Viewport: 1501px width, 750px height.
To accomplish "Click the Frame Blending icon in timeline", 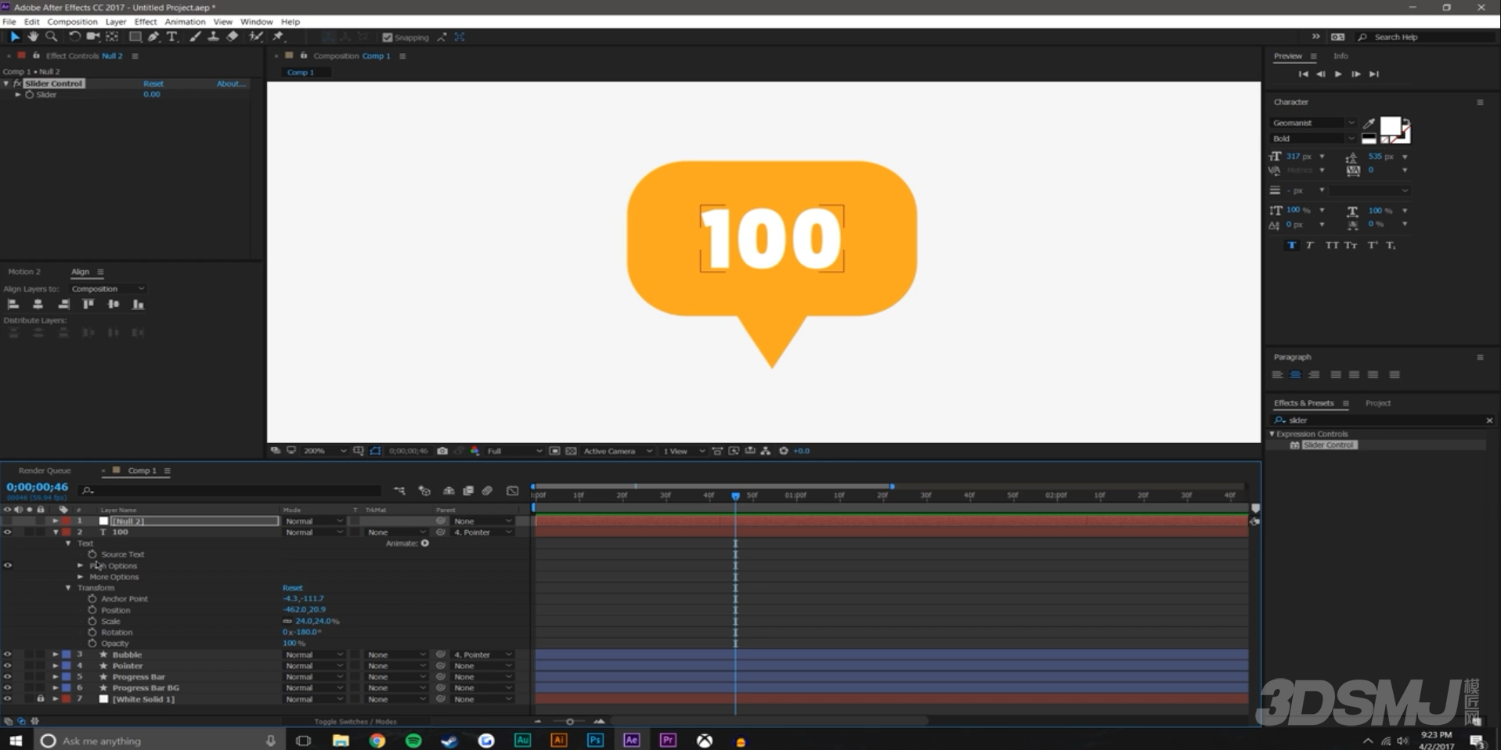I will [468, 491].
